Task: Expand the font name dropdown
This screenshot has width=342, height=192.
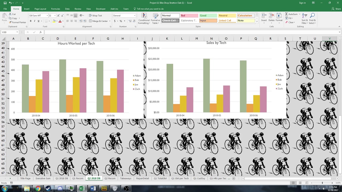Action: pyautogui.click(x=47, y=15)
